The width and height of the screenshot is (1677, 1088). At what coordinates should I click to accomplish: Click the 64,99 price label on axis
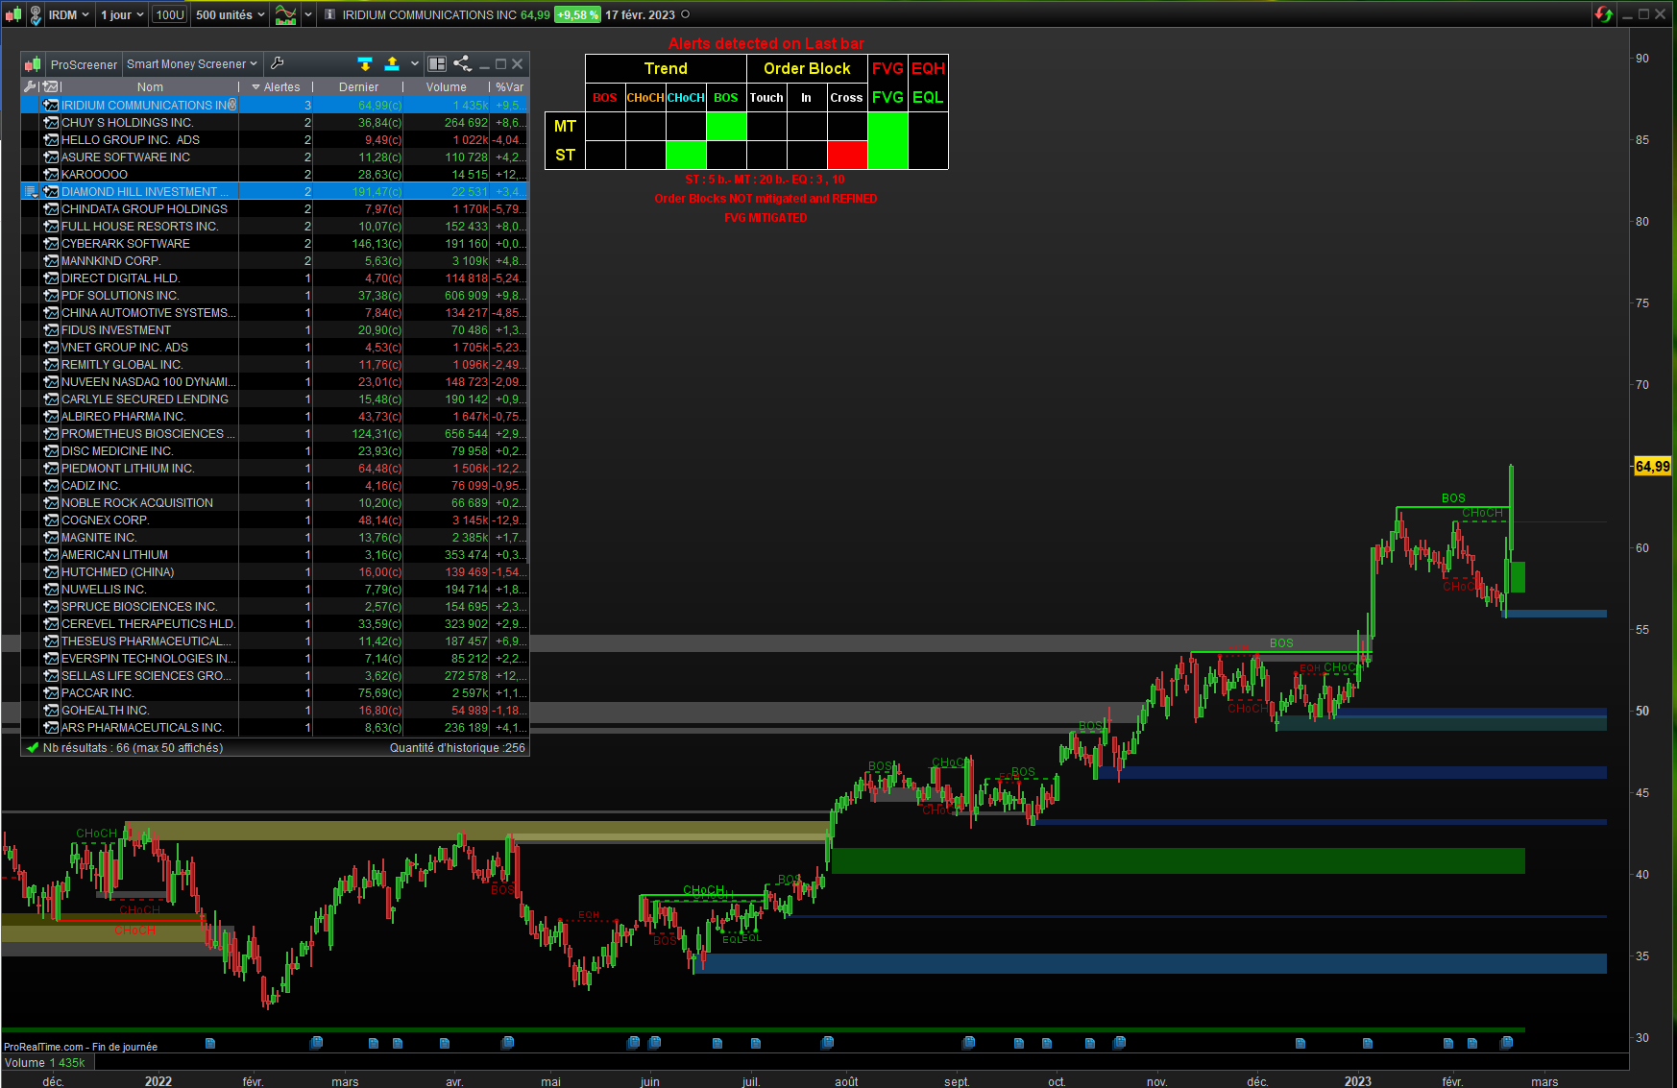point(1652,467)
